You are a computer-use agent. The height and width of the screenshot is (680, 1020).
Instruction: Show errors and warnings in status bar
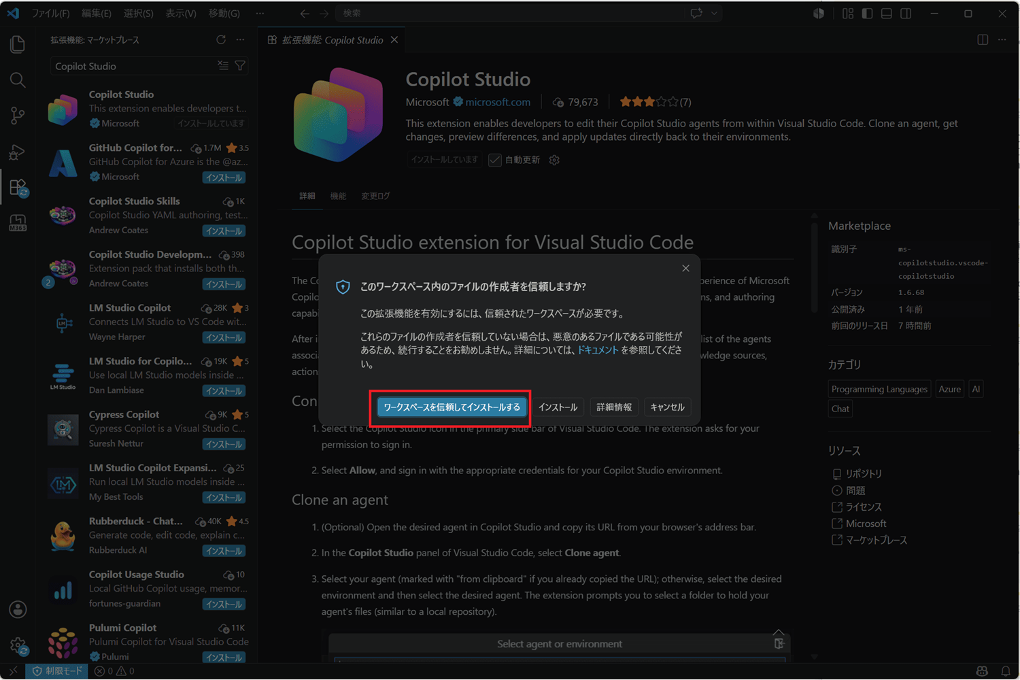114,671
